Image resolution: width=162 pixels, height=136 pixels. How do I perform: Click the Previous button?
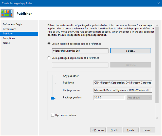[x=98, y=130]
